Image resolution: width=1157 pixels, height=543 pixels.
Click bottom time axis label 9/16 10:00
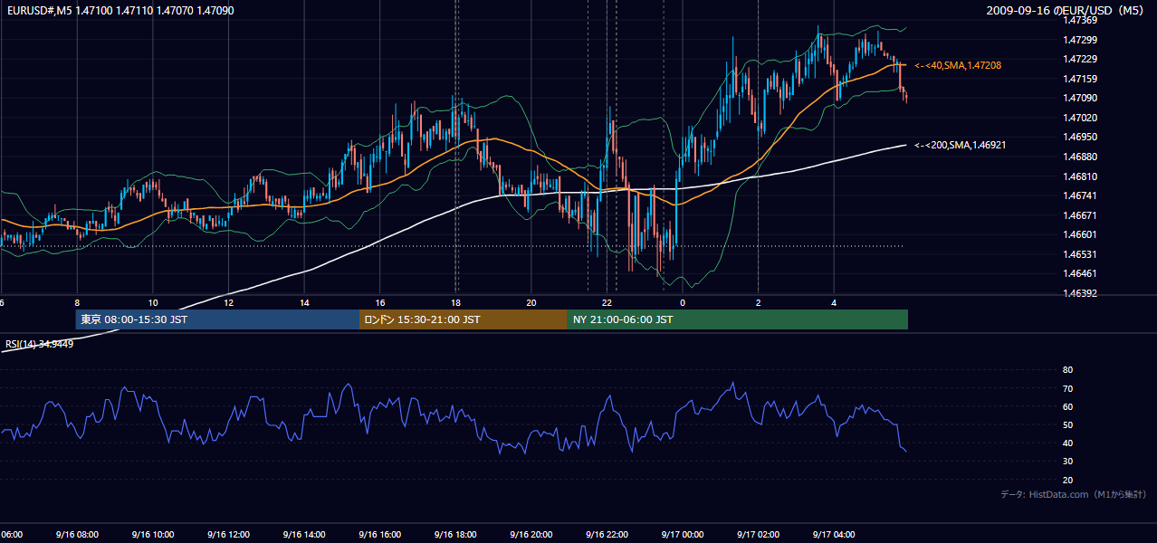pos(152,534)
